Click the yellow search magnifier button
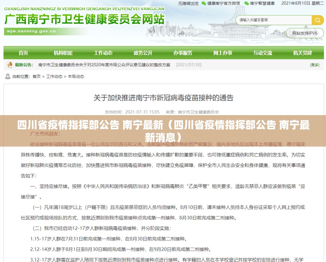Viewport: 326px width, 262px height. click(318, 20)
